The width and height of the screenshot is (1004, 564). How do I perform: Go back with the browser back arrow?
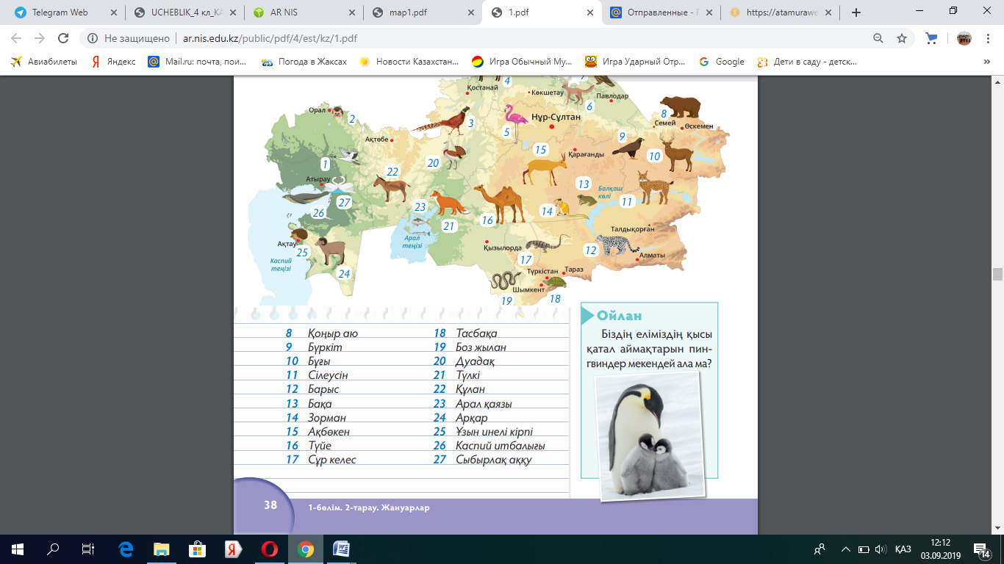(16, 38)
